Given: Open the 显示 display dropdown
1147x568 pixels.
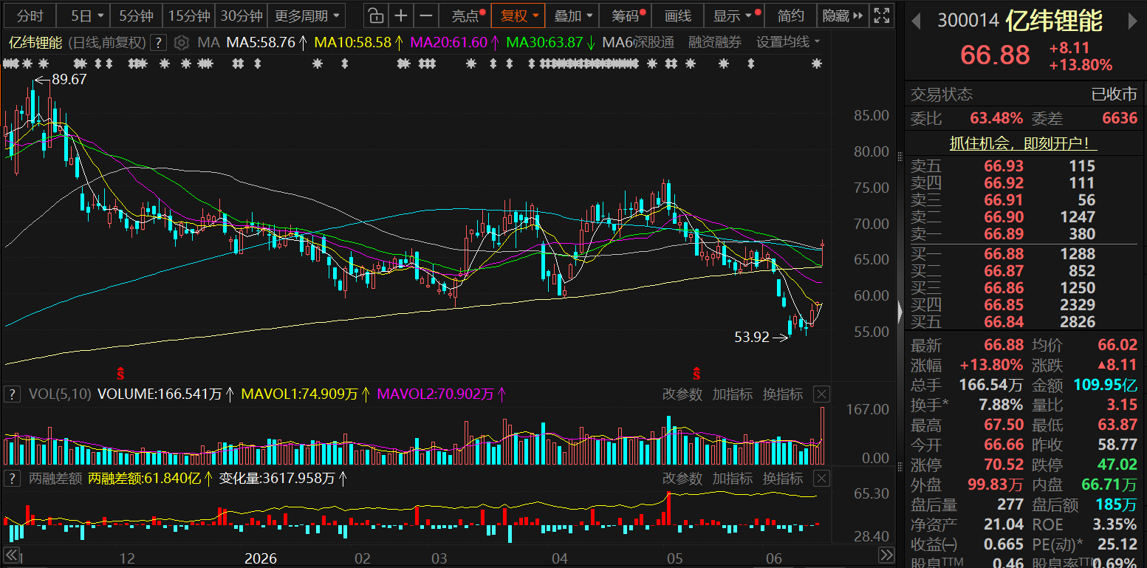Looking at the screenshot, I should 733,16.
